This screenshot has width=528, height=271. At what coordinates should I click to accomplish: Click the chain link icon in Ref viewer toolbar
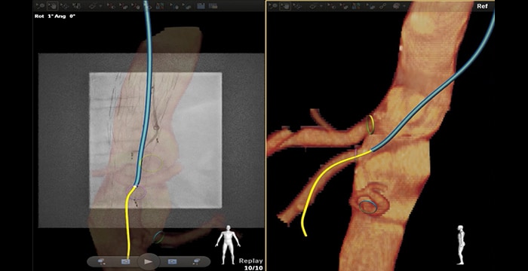tap(383, 6)
